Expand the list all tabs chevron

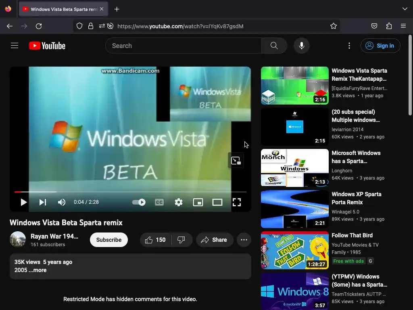point(405,9)
